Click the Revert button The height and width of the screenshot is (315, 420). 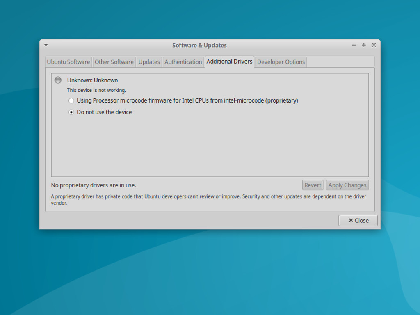[x=313, y=185]
